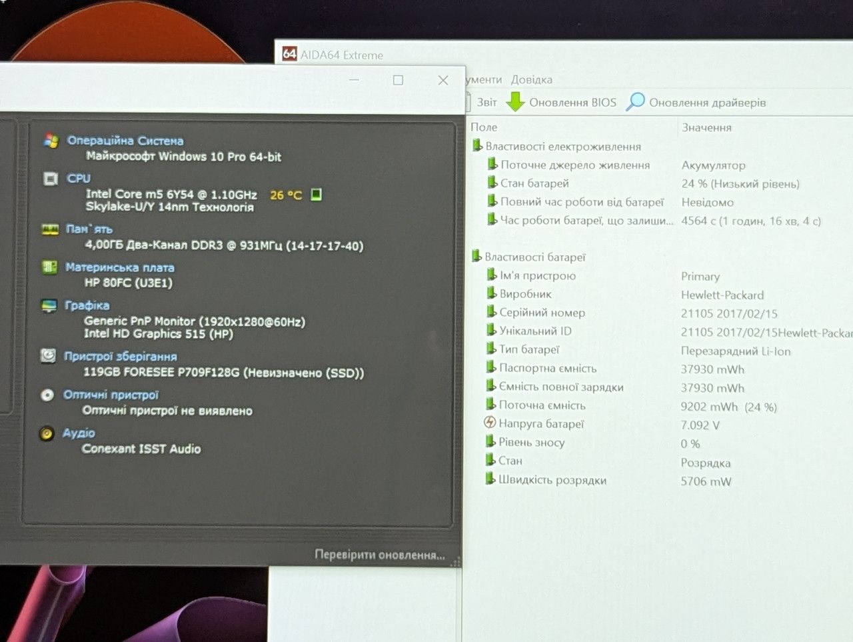Click the Пристрої зберігання heading link
The image size is (853, 642).
pos(121,357)
